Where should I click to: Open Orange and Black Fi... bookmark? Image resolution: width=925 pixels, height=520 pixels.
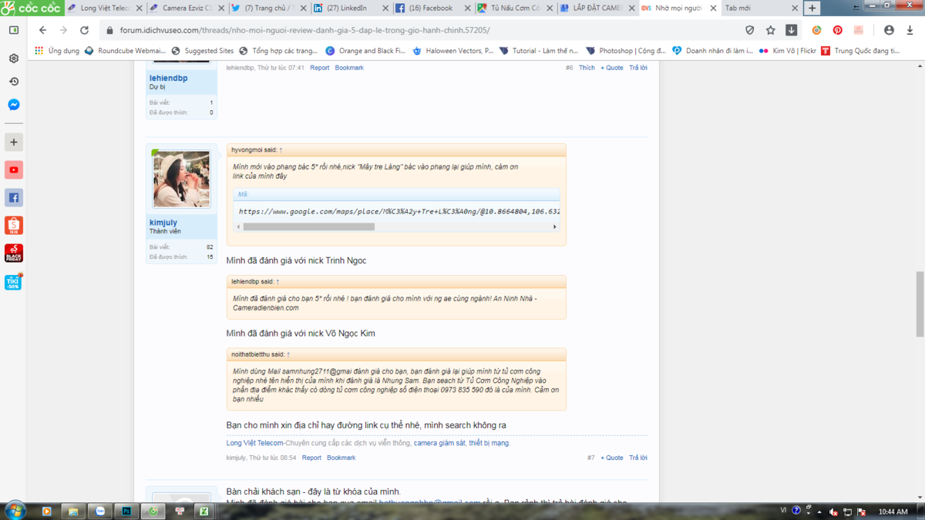point(365,51)
